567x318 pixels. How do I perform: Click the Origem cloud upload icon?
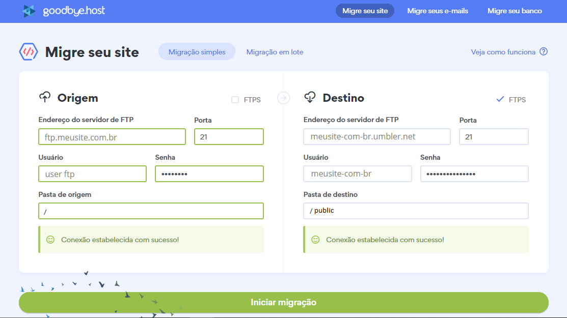[45, 98]
